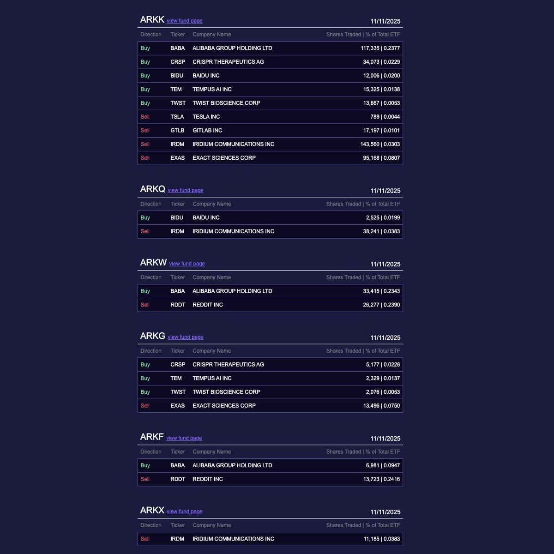Viewport: 554px width, 554px height.
Task: Select the TSLA sell row in ARKK
Action: (270, 117)
